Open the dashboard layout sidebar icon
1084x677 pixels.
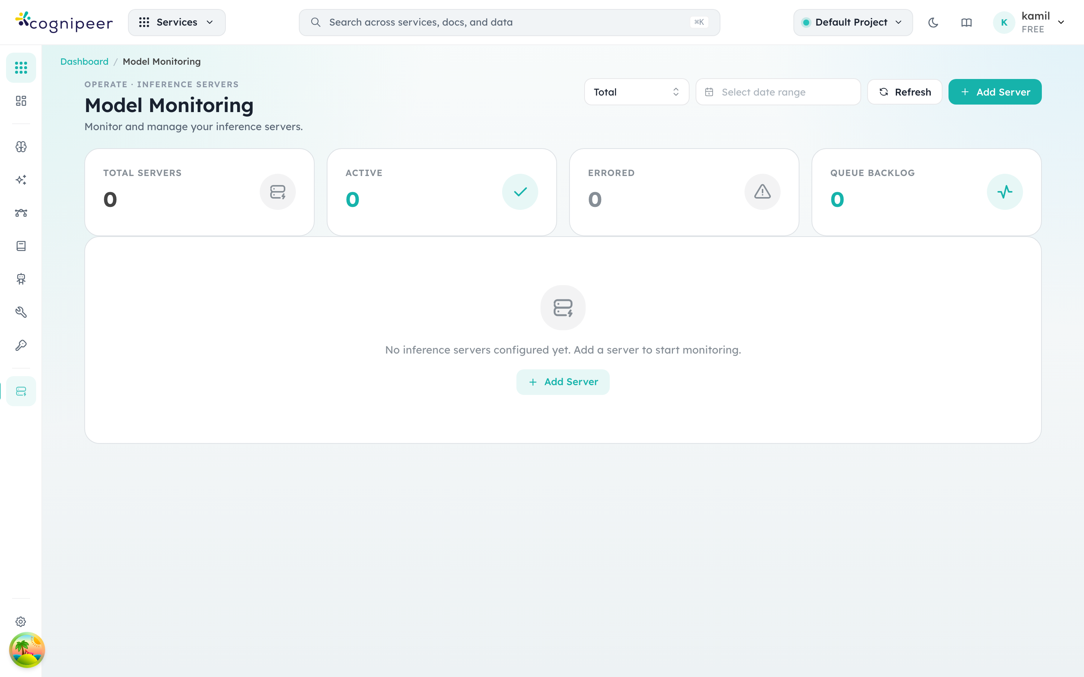(21, 101)
